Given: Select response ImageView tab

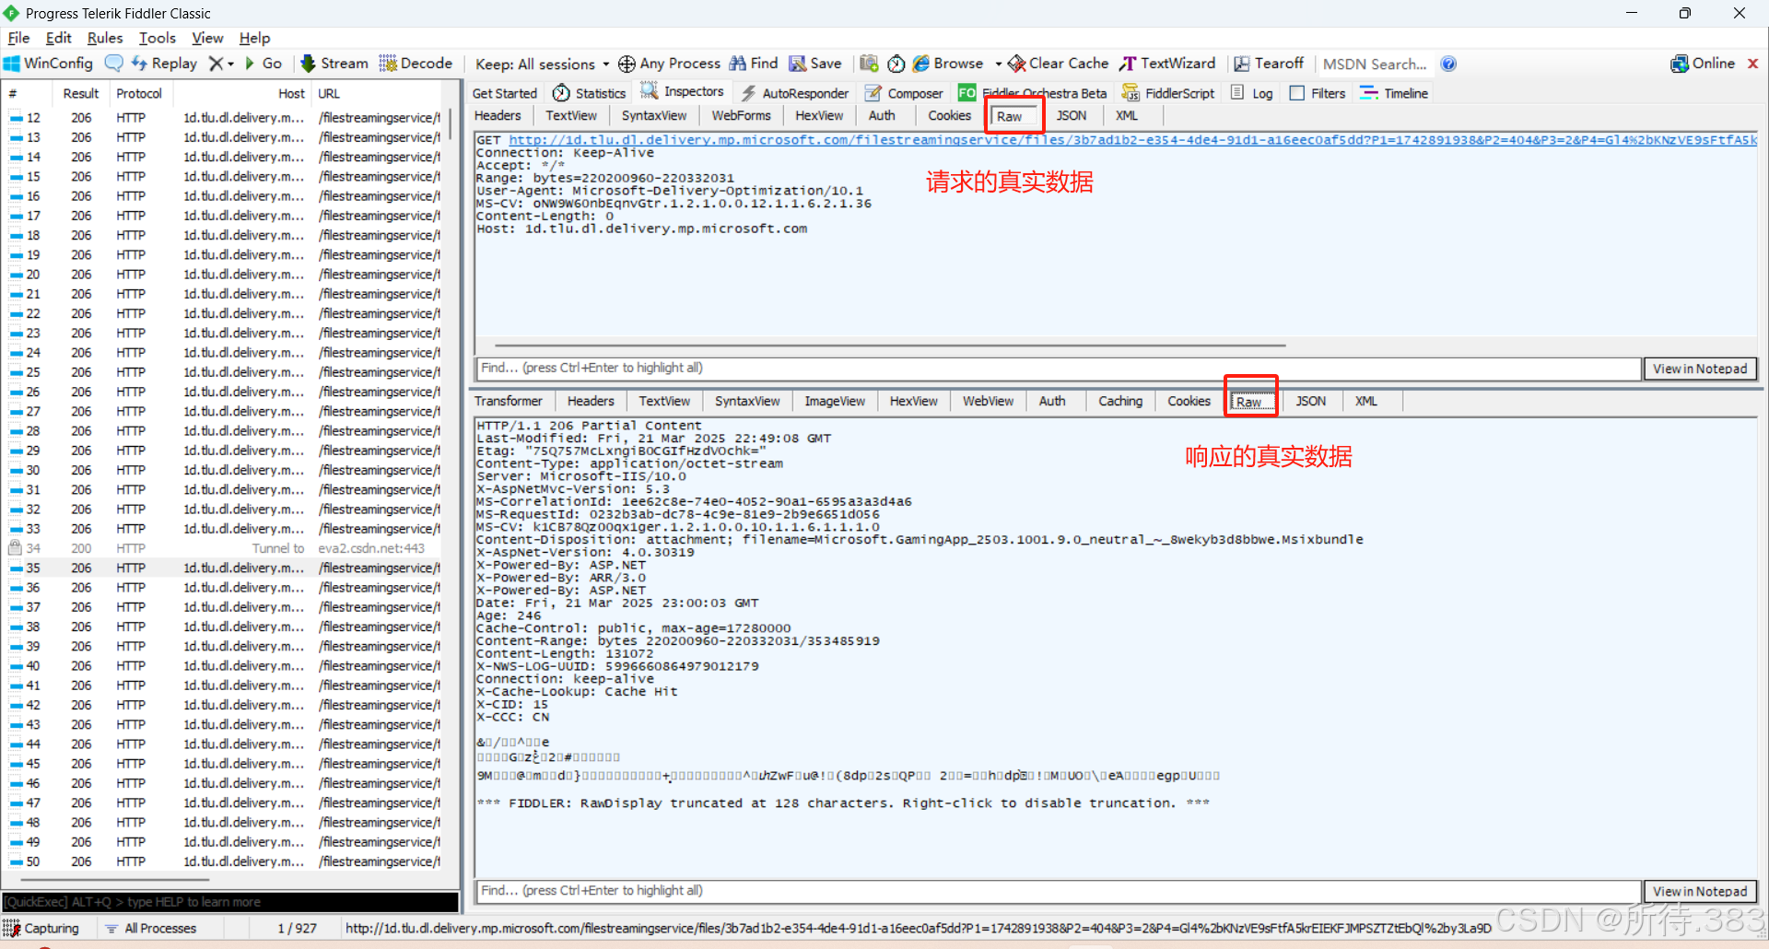Looking at the screenshot, I should (835, 401).
